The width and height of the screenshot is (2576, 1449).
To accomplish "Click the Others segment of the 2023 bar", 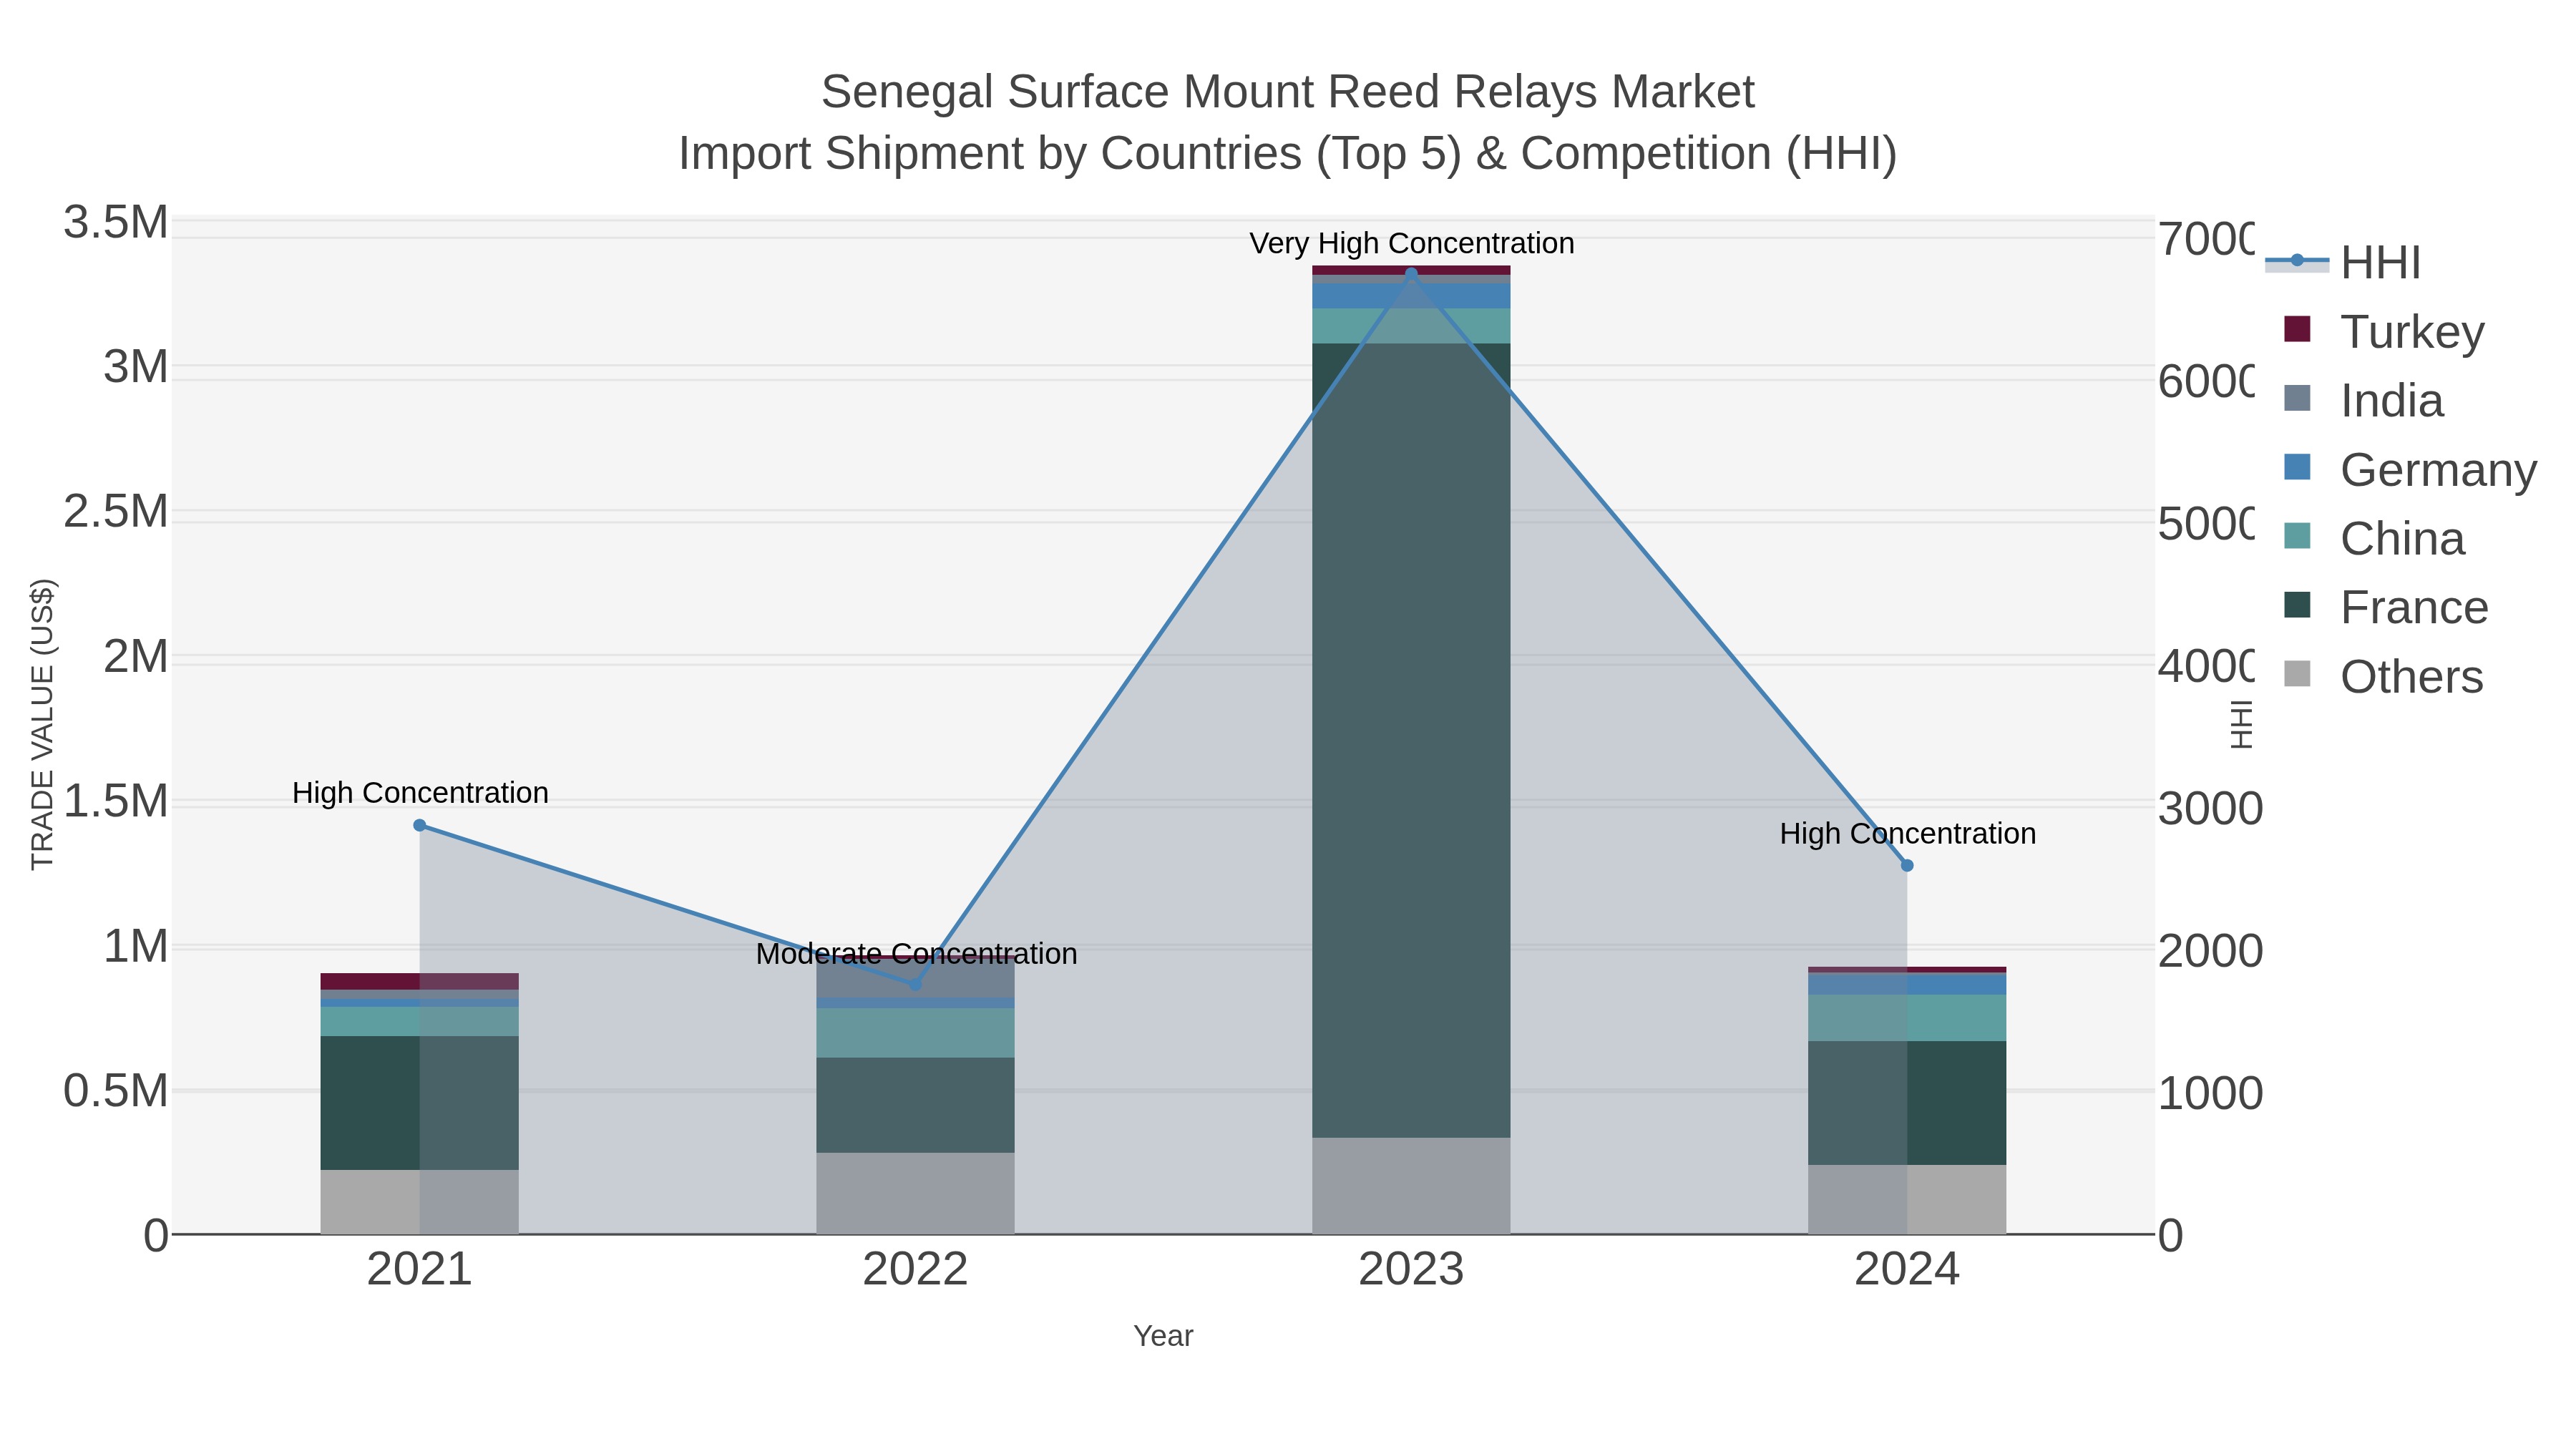I will click(x=1411, y=1186).
